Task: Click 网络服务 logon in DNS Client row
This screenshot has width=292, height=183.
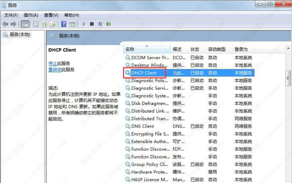Action: (243, 126)
